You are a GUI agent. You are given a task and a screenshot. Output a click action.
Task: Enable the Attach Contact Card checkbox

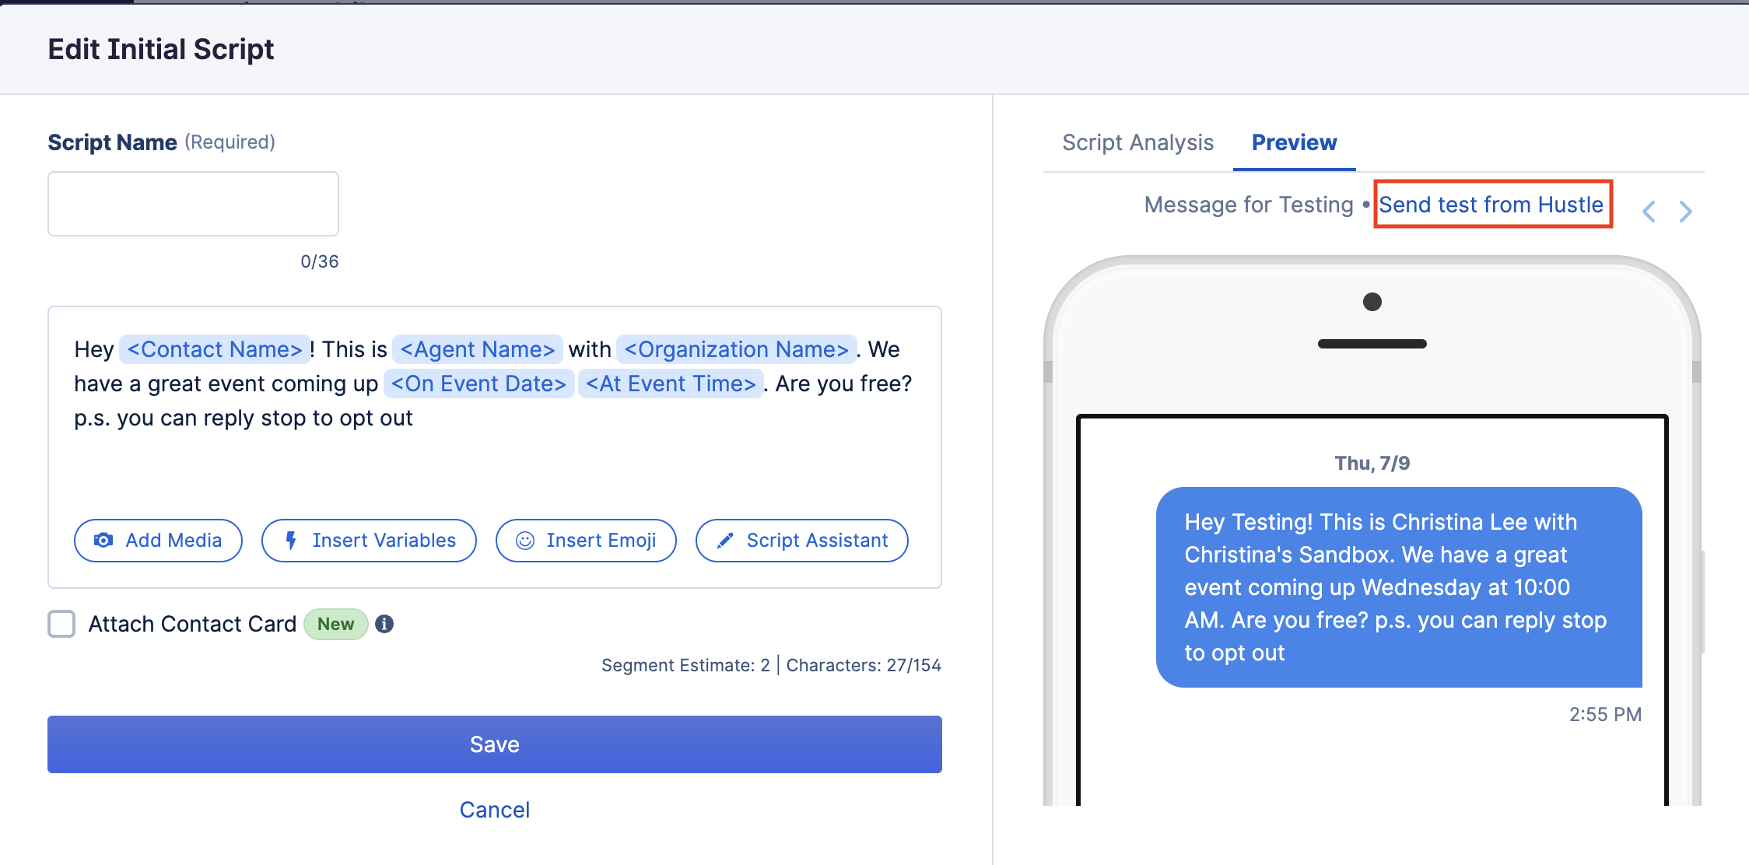[x=61, y=624]
